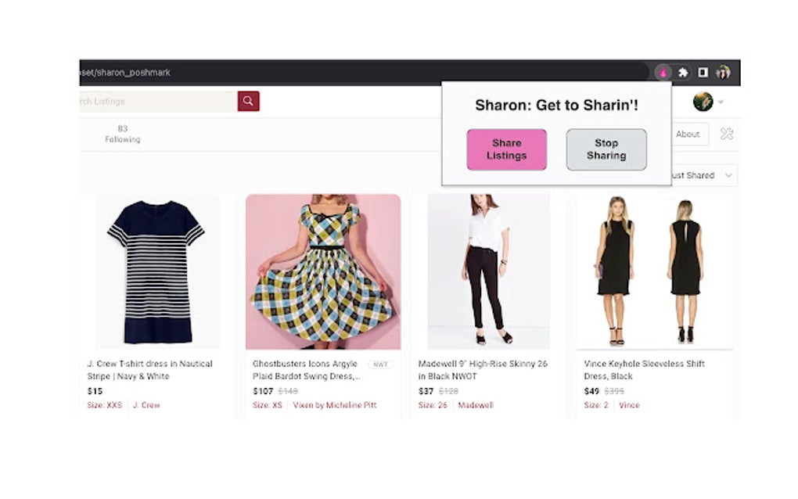Switch to the About tab
798x499 pixels.
coord(687,134)
